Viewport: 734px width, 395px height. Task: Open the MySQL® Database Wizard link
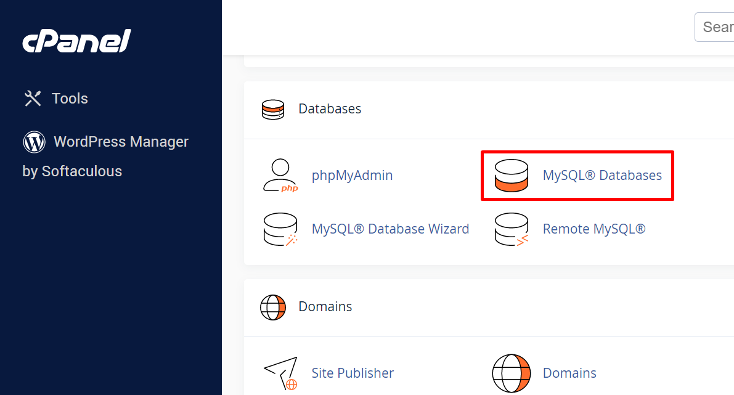[x=390, y=229]
